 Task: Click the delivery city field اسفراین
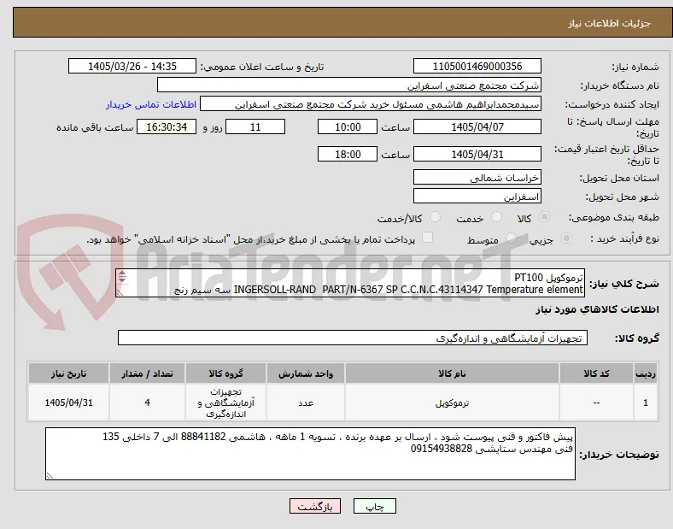(x=477, y=197)
